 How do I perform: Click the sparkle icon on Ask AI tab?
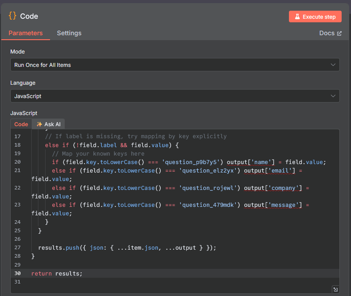click(x=39, y=124)
